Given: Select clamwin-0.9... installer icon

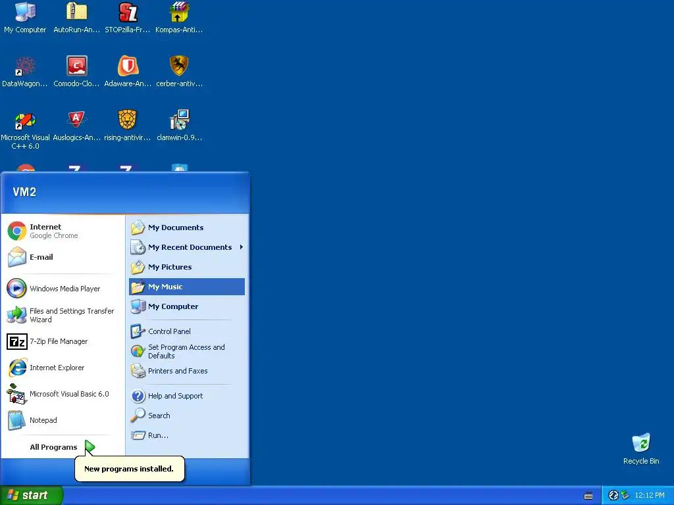Looking at the screenshot, I should [179, 126].
